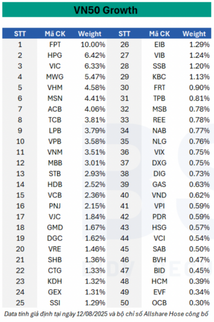Click the MWG ticker in row 4

point(55,77)
